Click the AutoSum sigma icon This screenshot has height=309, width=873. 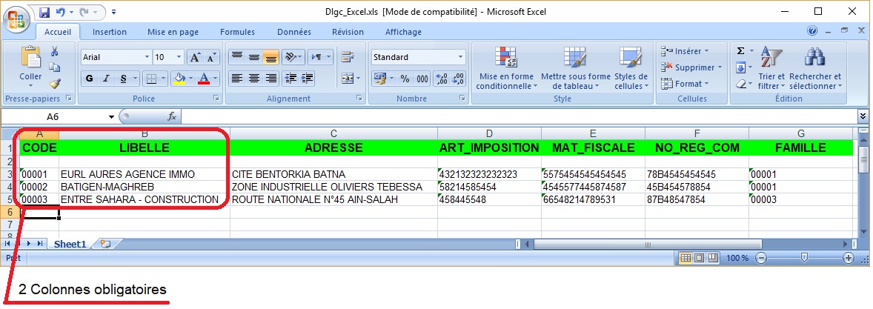point(740,51)
